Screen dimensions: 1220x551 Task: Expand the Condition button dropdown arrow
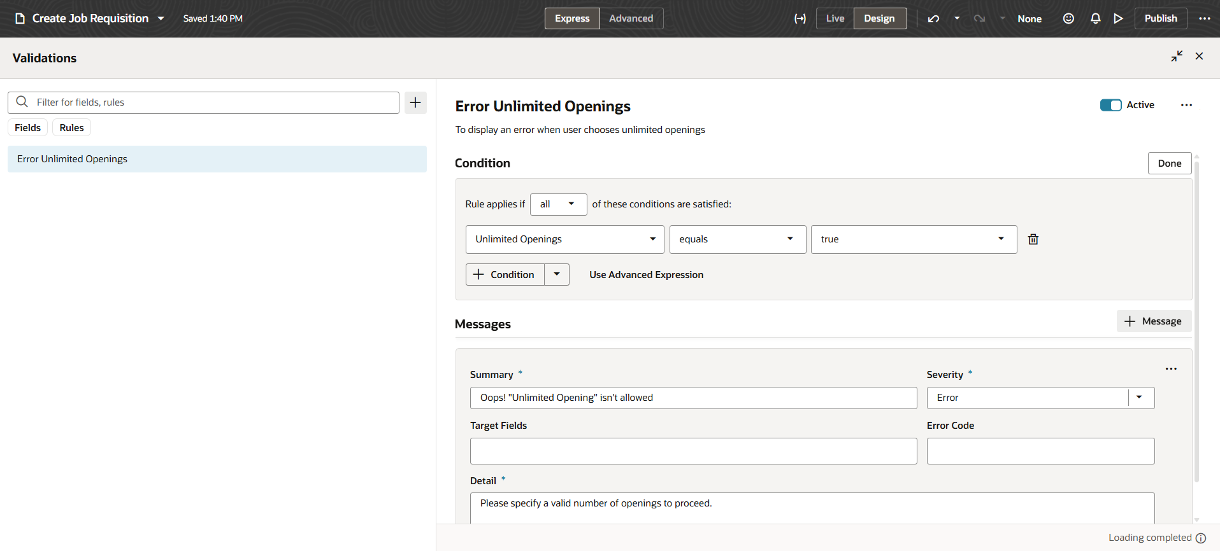(x=557, y=275)
